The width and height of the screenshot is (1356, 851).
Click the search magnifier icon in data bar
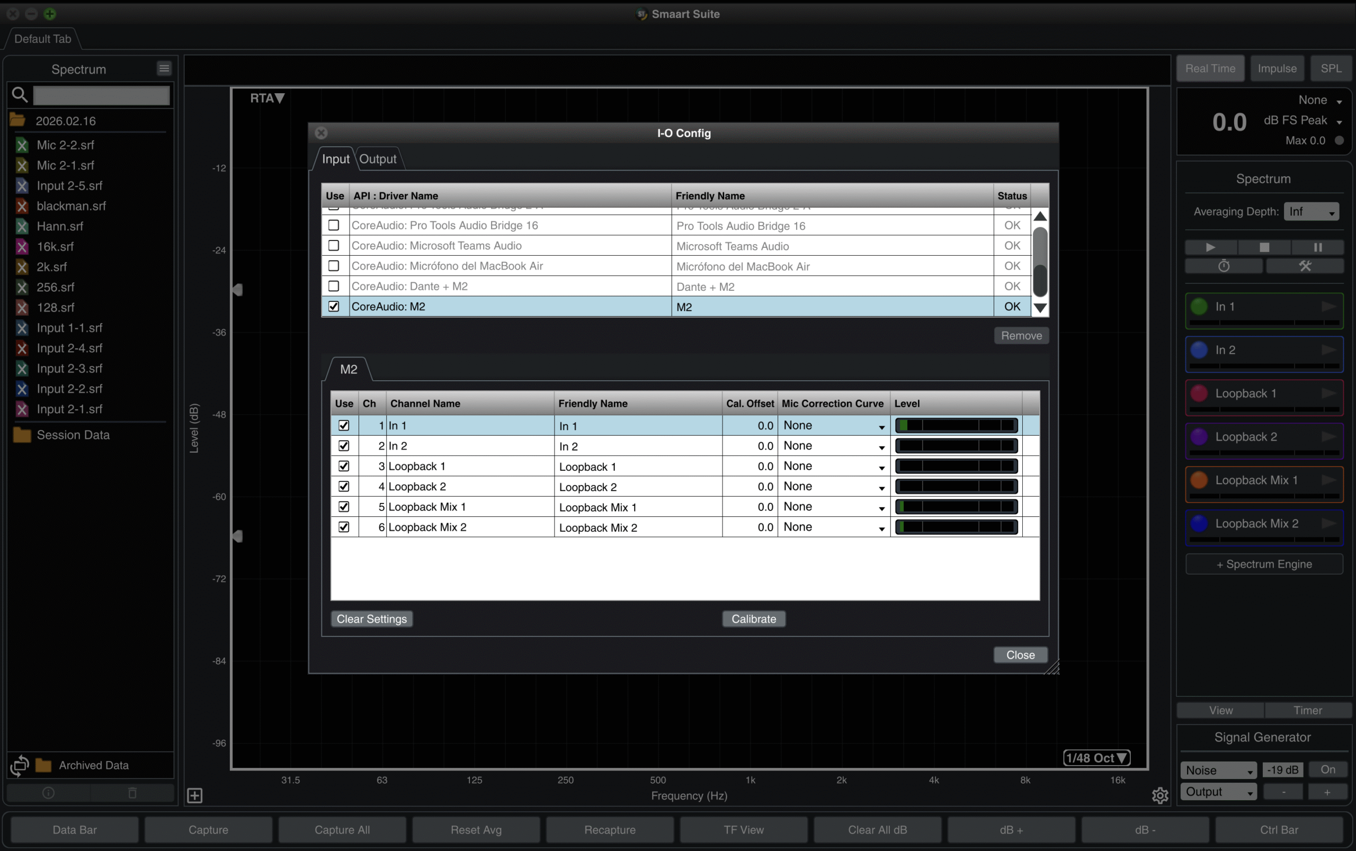pos(20,95)
